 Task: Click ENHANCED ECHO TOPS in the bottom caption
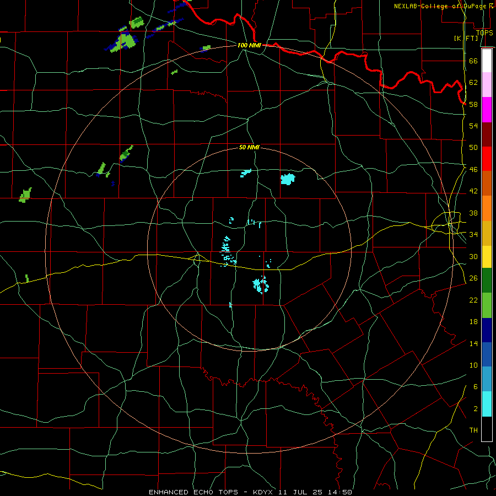[x=193, y=492]
